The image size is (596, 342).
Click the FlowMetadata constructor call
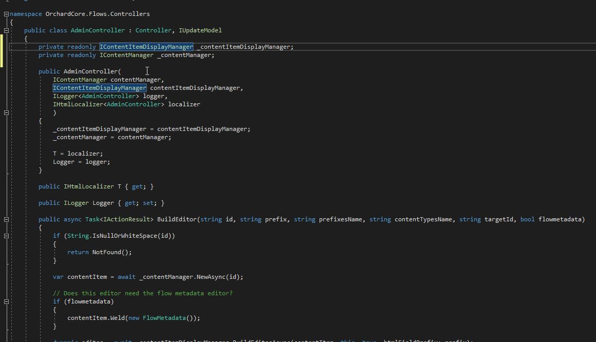coord(164,318)
